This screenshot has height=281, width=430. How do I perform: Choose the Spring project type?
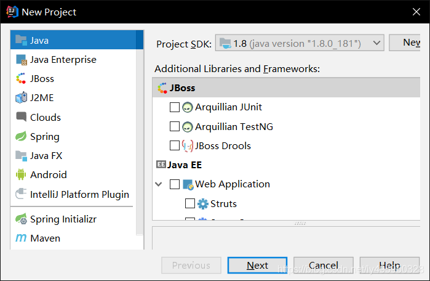click(x=73, y=137)
